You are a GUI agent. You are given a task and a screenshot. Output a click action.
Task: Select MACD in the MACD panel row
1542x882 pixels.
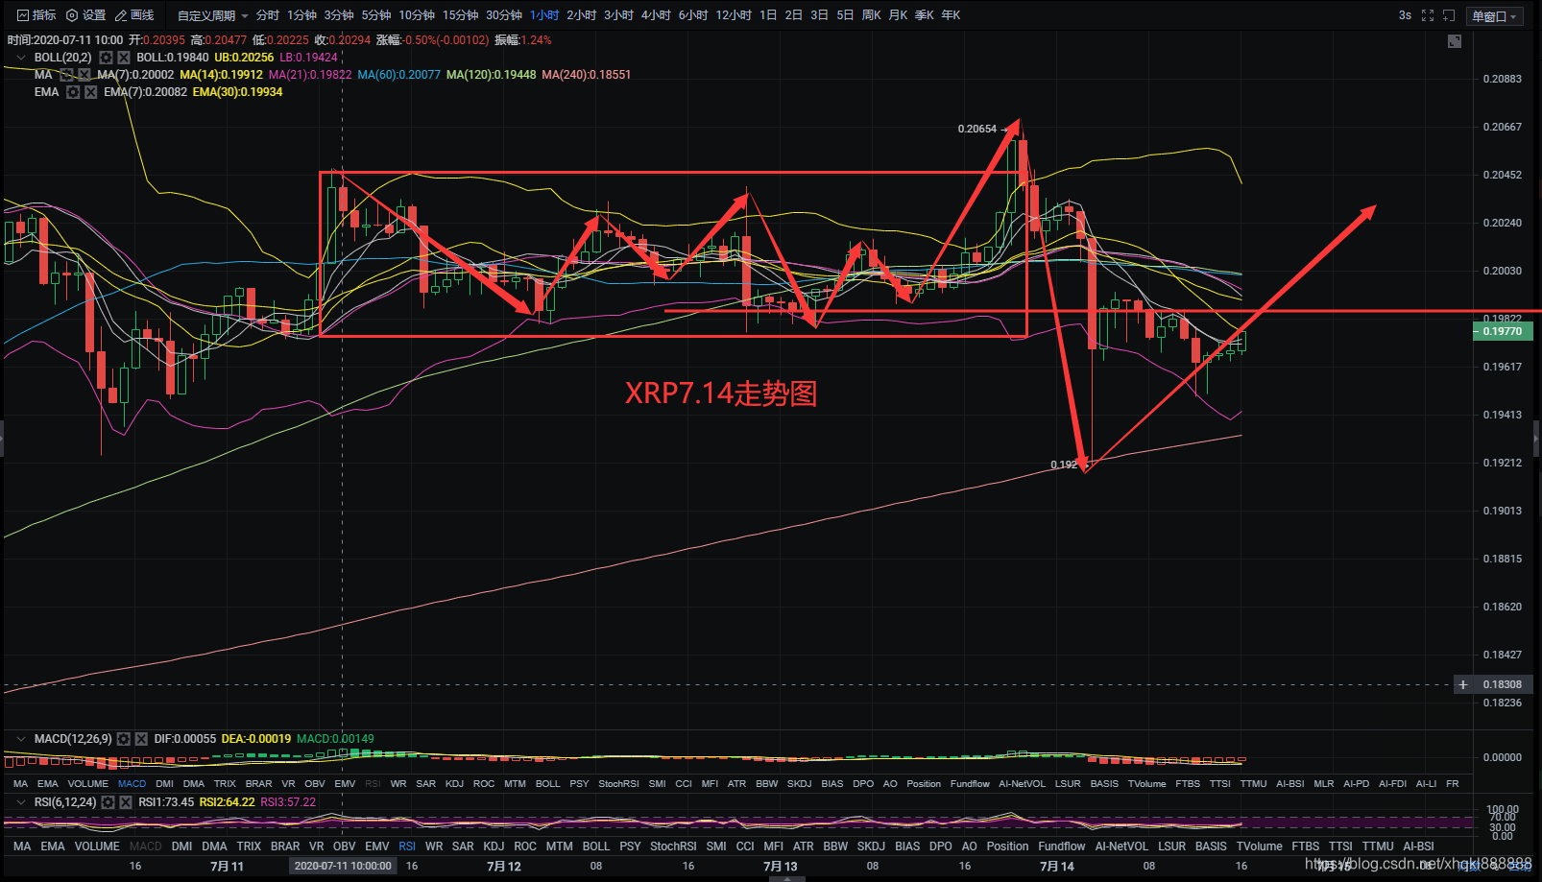pos(132,784)
